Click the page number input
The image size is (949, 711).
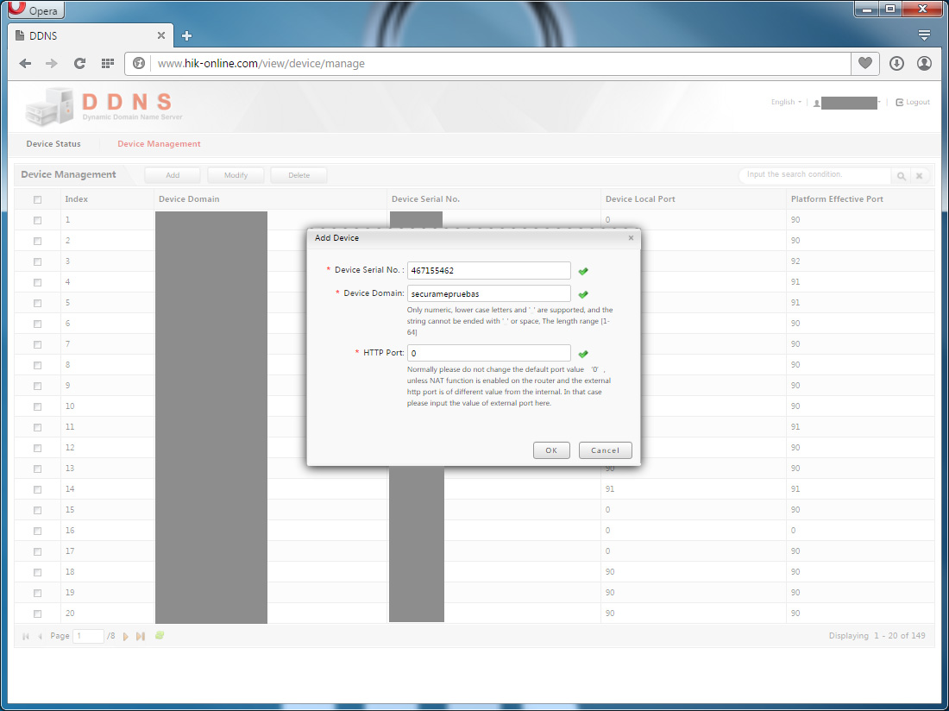point(88,636)
